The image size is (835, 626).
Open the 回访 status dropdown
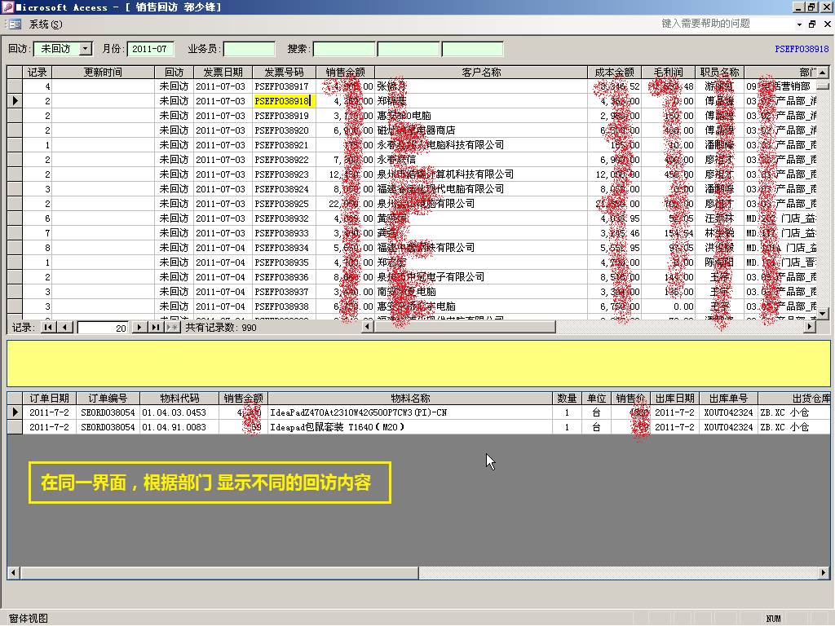point(86,49)
